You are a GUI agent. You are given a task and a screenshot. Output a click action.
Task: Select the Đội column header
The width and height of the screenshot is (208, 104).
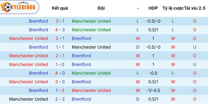point(101,8)
